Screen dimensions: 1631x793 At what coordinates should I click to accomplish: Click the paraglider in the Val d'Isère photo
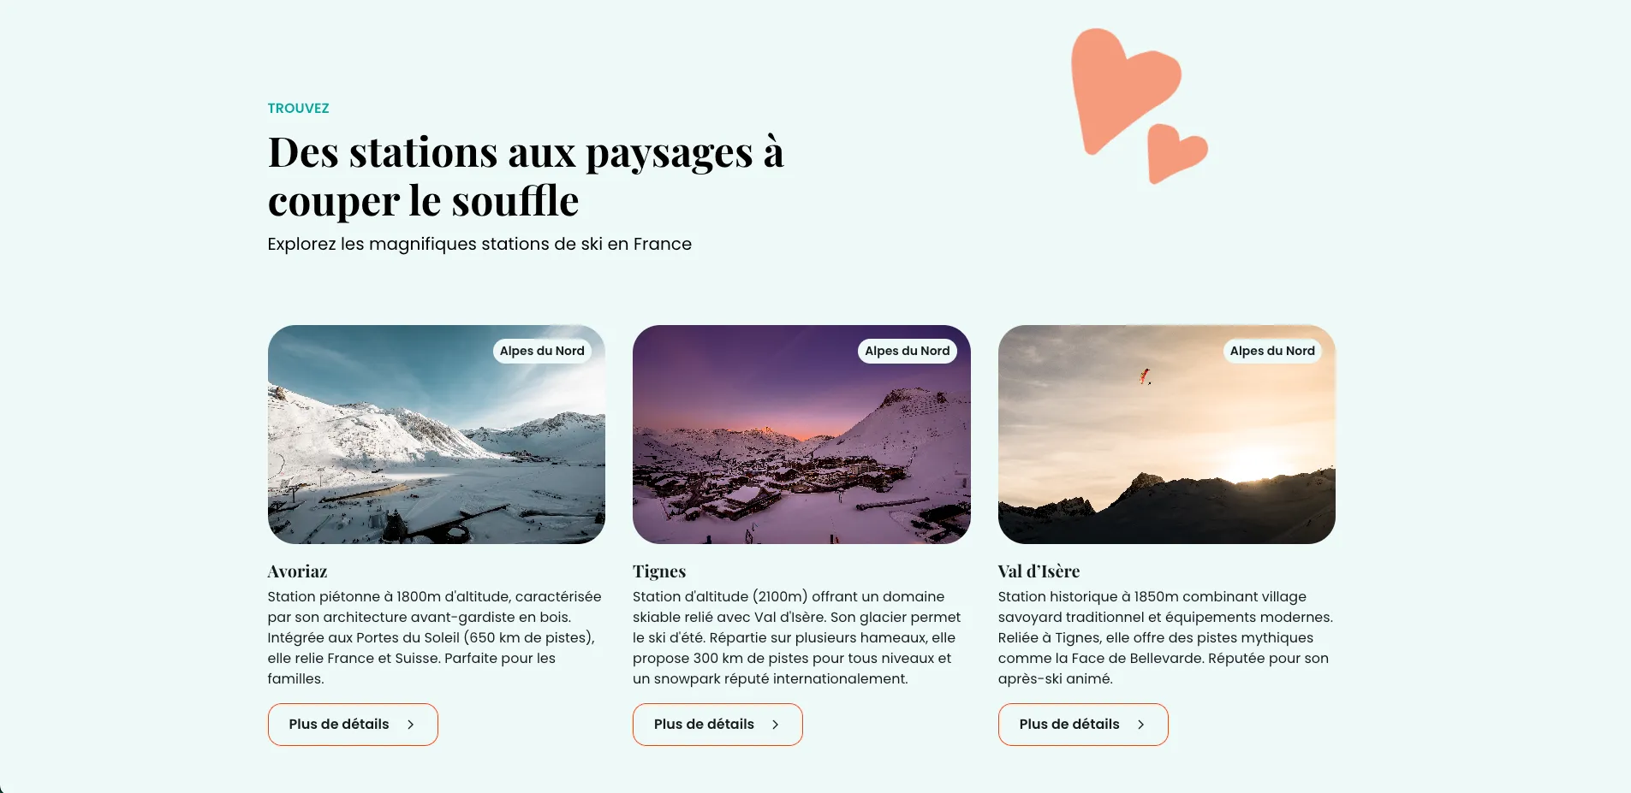(x=1145, y=376)
